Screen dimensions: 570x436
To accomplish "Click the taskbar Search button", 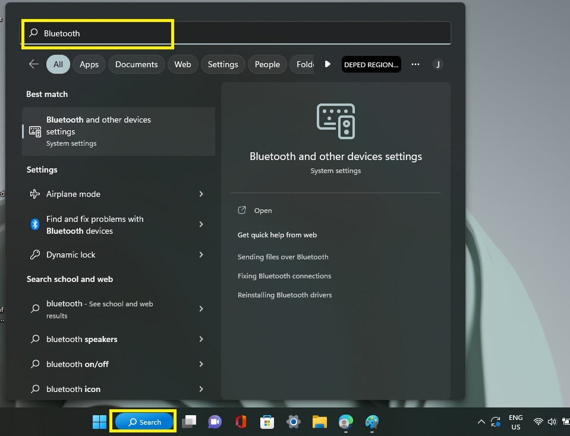I will pyautogui.click(x=144, y=422).
